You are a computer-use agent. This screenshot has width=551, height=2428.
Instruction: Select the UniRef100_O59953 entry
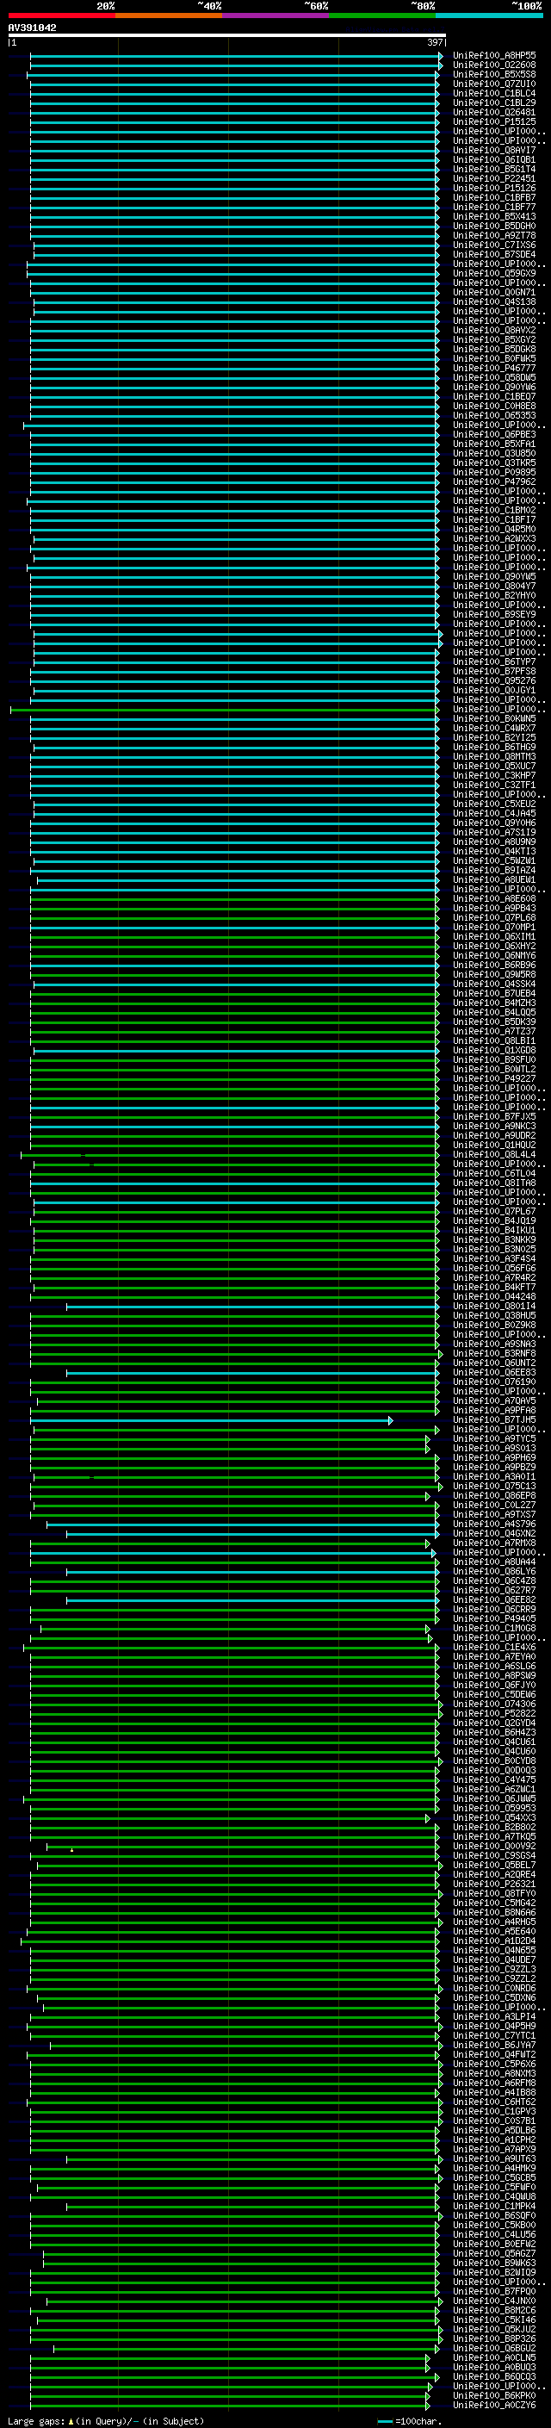click(x=494, y=1809)
